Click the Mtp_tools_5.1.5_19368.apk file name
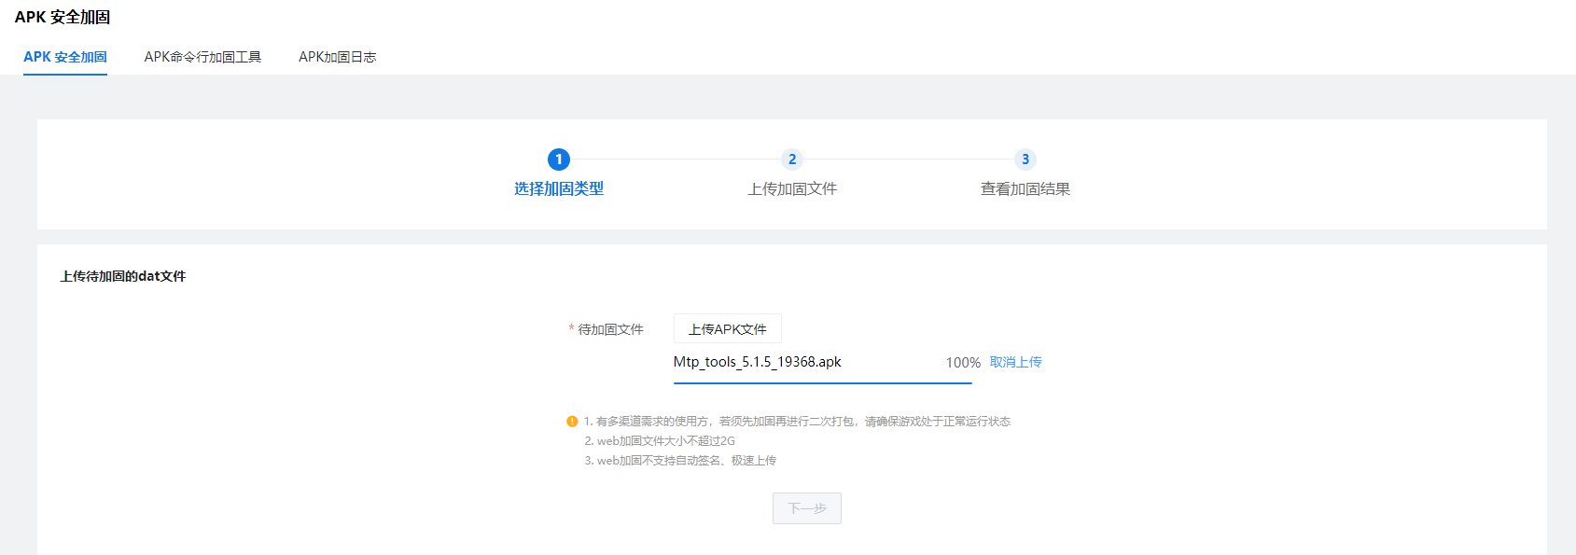 pyautogui.click(x=757, y=362)
